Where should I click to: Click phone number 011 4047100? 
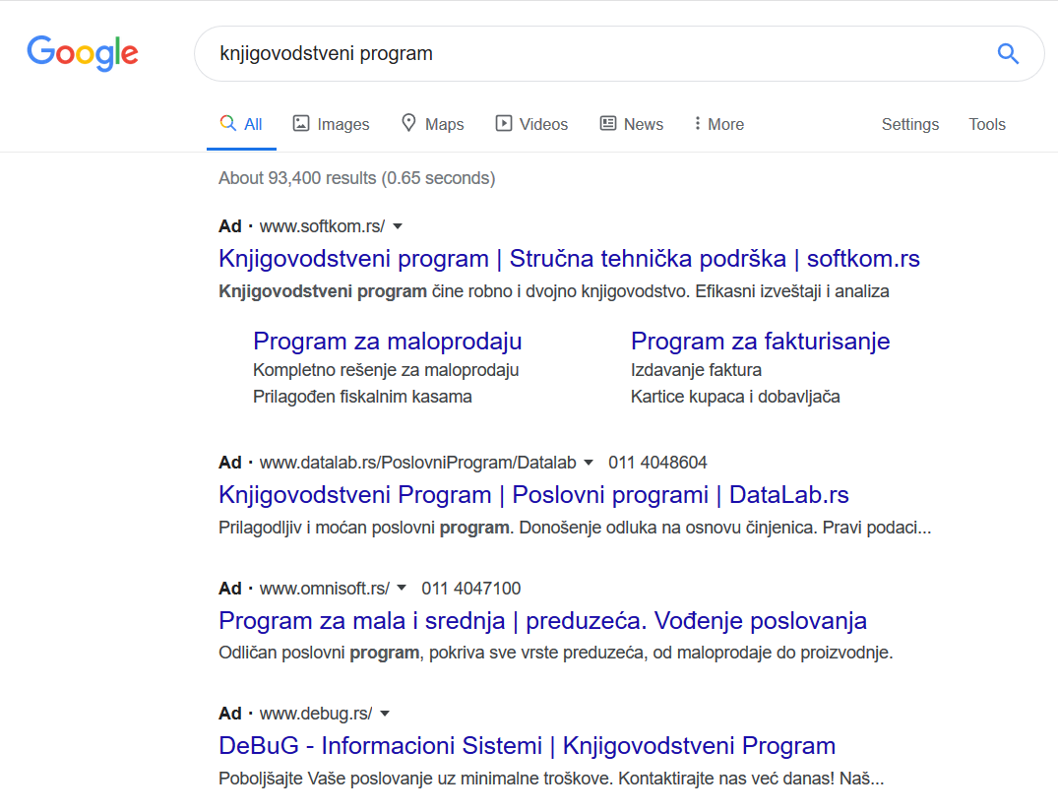[471, 588]
